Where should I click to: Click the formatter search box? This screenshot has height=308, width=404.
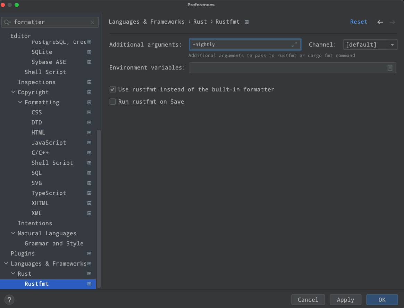click(50, 22)
